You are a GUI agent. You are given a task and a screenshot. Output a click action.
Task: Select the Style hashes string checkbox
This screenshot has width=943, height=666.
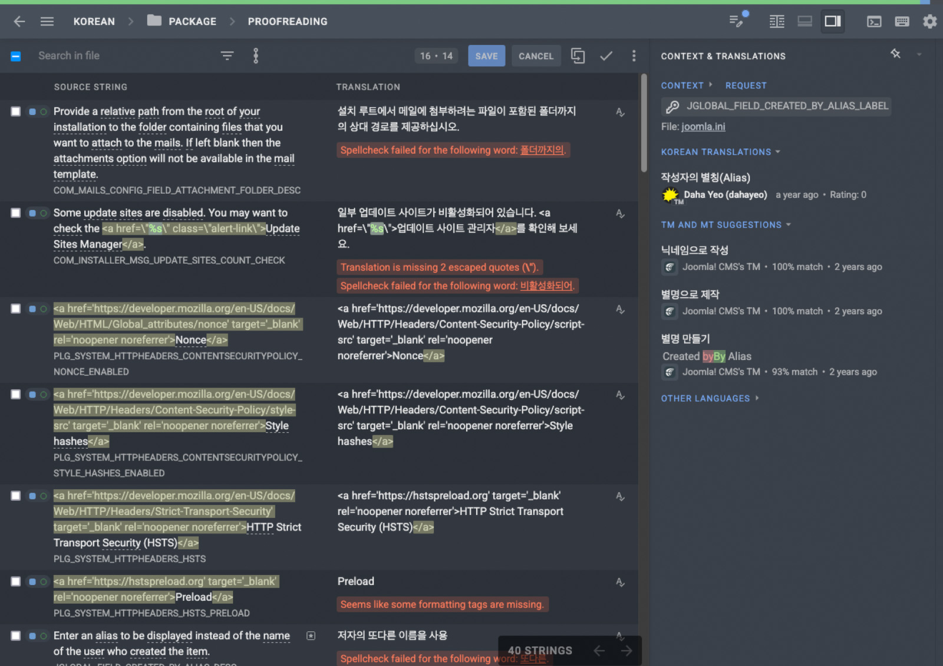(16, 394)
